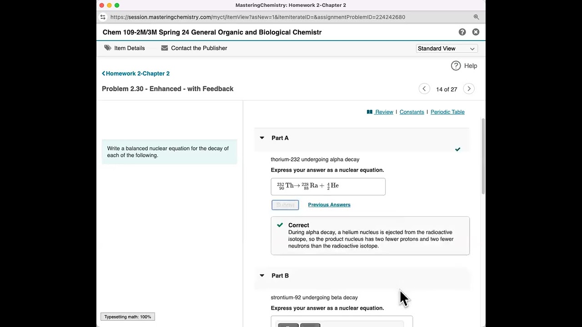Zoom the window with the green button
The image size is (582, 327).
click(117, 5)
